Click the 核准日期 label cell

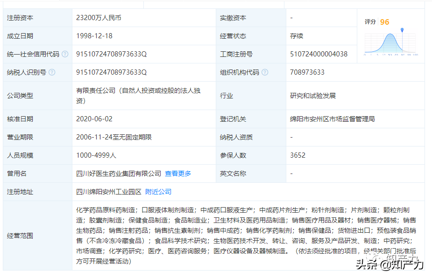[37, 119]
